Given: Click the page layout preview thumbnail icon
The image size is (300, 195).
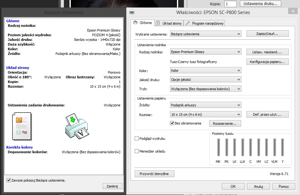Looking at the screenshot, I should pyautogui.click(x=22, y=126).
